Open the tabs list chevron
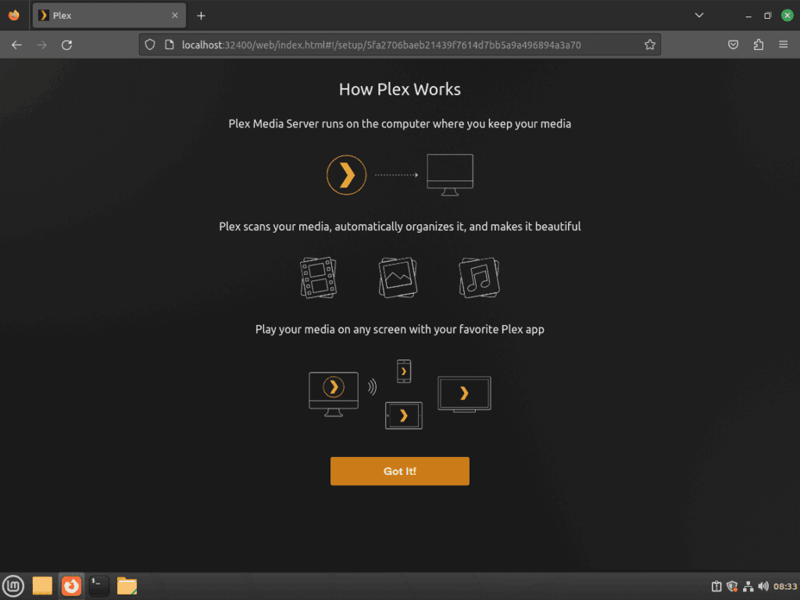 [x=698, y=15]
